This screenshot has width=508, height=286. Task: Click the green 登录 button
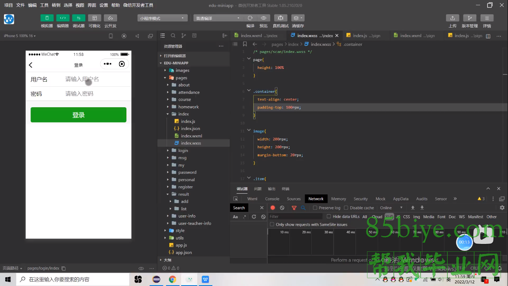[x=78, y=115]
